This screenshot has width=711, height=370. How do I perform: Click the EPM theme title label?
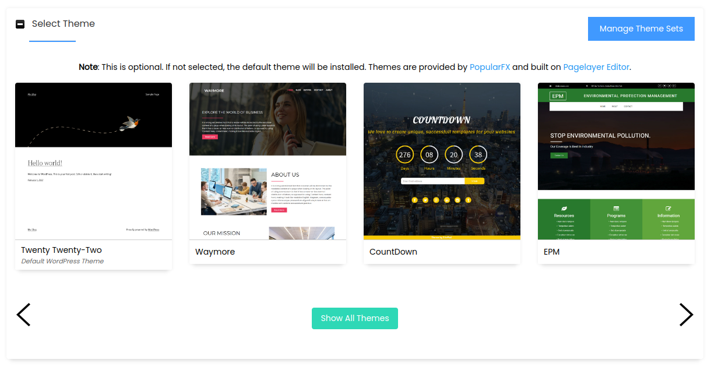[551, 252]
